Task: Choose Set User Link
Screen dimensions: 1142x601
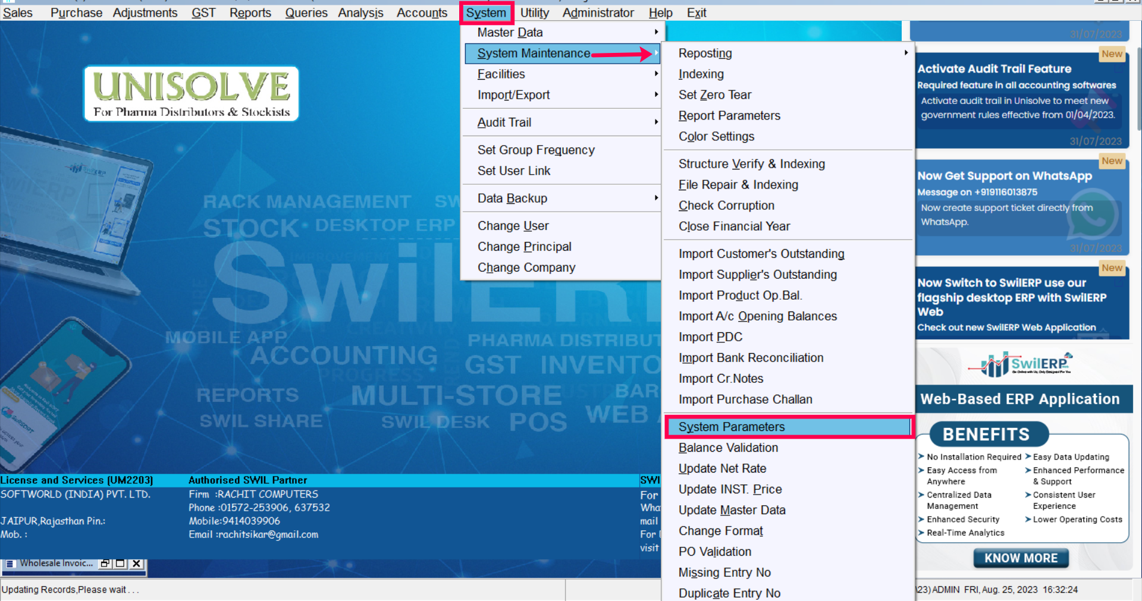Action: 562,171
